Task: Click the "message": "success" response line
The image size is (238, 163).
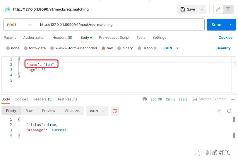Action: click(47, 130)
